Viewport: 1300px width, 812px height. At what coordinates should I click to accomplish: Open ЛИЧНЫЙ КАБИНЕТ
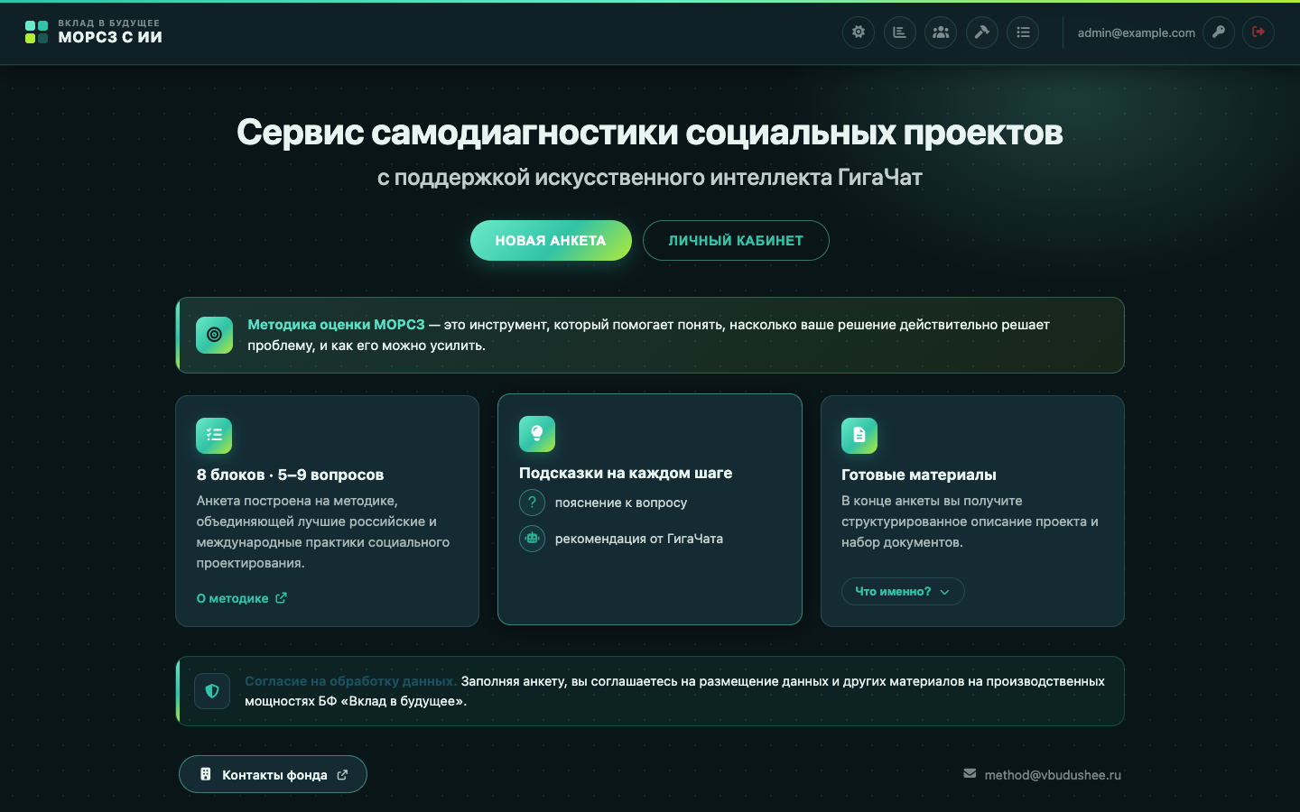coord(736,241)
